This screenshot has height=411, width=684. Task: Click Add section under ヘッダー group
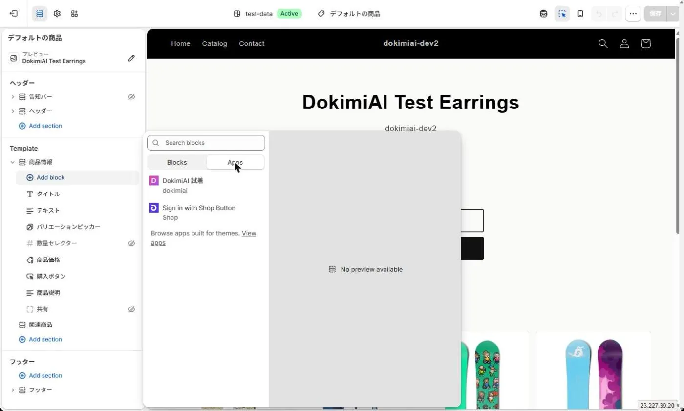click(40, 126)
